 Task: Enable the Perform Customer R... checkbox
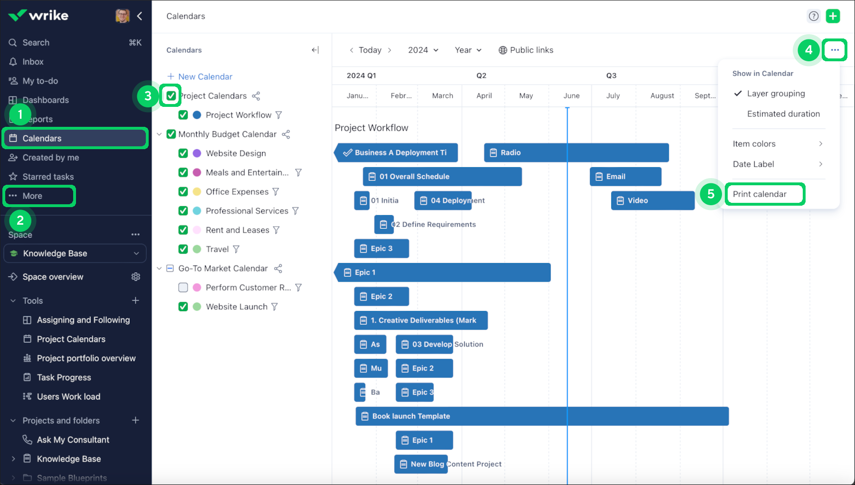pos(183,287)
